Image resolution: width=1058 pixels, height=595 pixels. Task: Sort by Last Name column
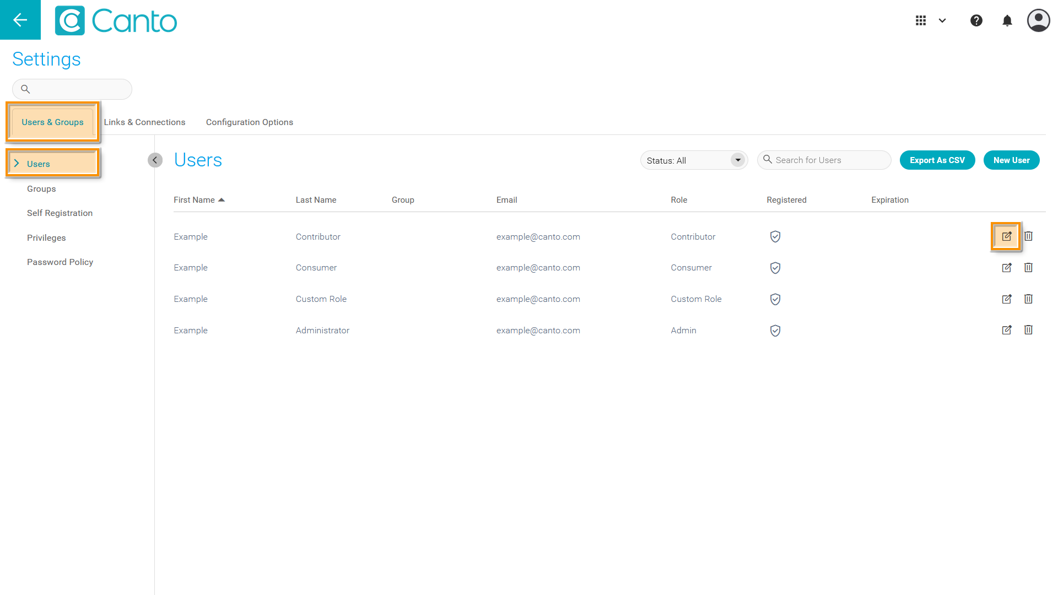coord(316,200)
